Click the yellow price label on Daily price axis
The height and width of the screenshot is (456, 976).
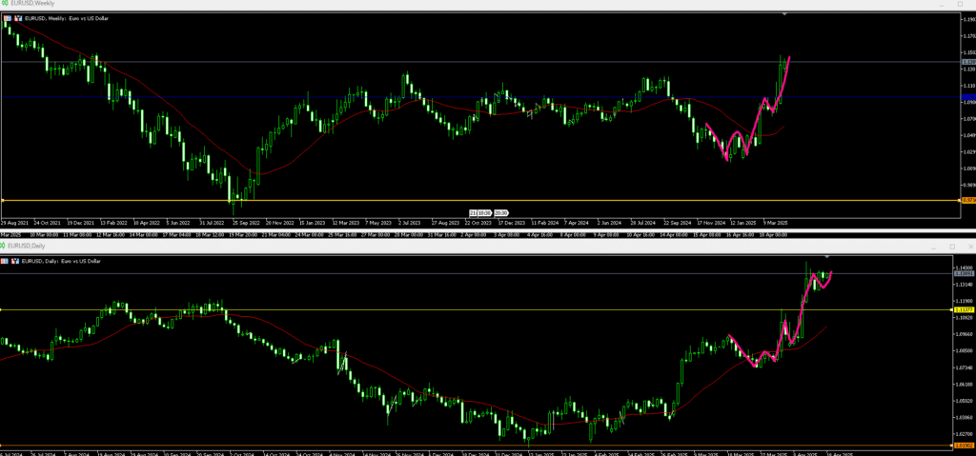pyautogui.click(x=963, y=309)
